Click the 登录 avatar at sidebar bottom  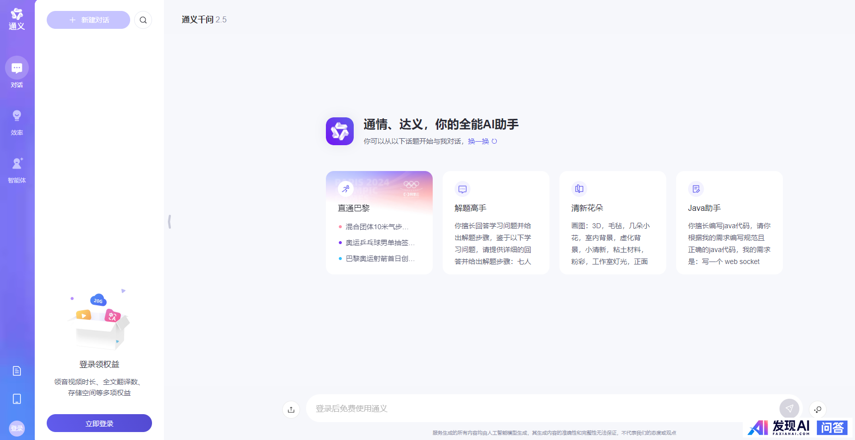coord(17,428)
